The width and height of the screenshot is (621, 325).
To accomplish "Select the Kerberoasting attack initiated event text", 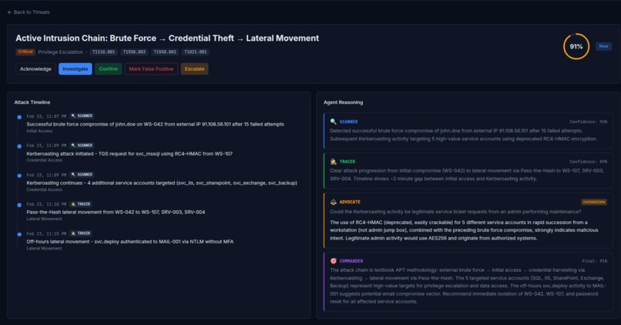I will click(129, 153).
